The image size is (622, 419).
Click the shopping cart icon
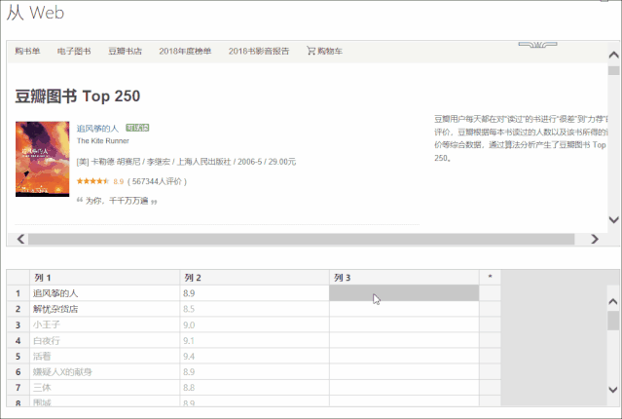[311, 51]
